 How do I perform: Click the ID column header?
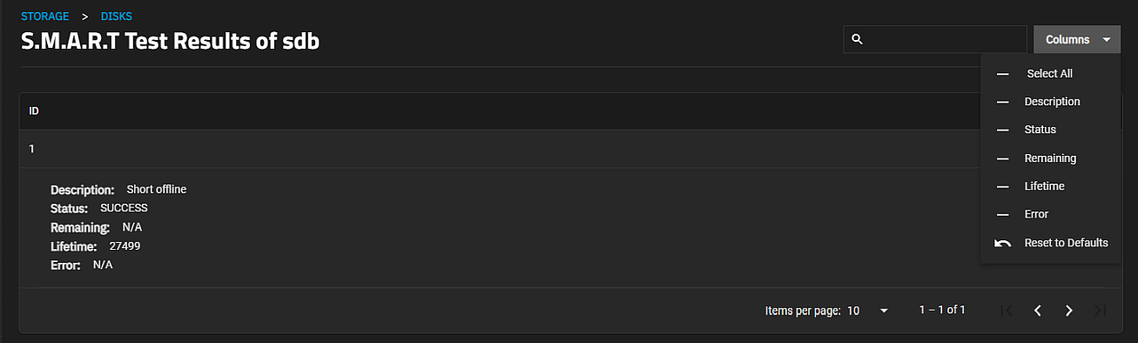click(34, 111)
